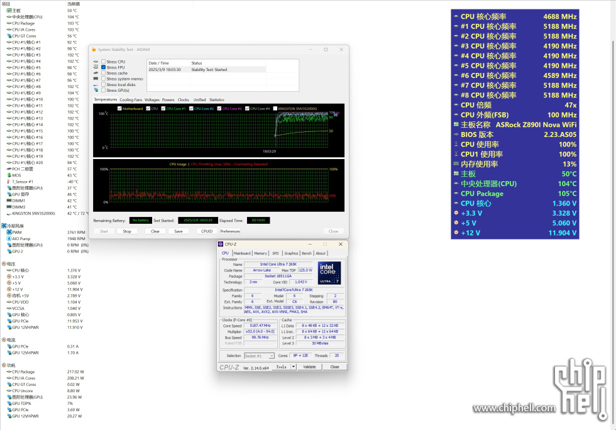Click the CPU GT Cores sensor icon

click(x=9, y=36)
